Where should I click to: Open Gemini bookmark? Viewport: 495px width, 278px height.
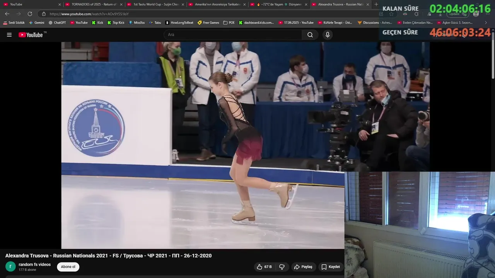(x=36, y=23)
